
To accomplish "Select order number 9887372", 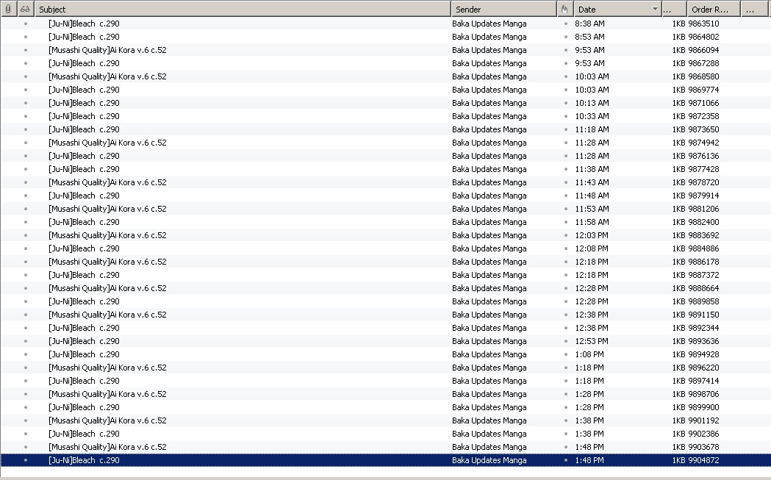I will tap(703, 276).
